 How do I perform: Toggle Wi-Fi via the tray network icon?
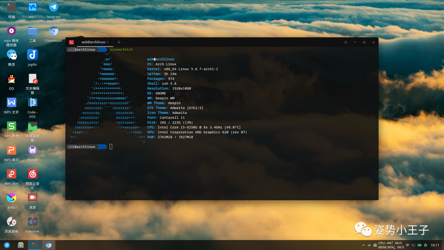(408, 245)
